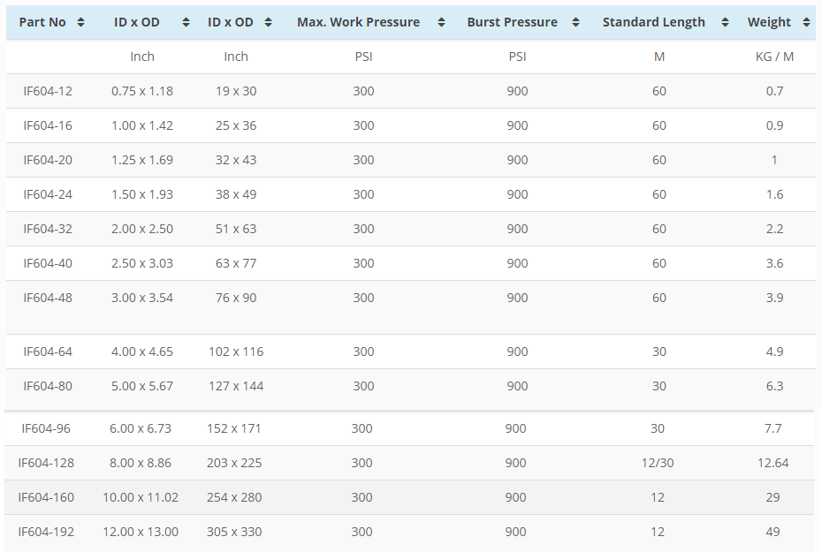Click the Max. Work Pressure header text
Viewport: 822px width, 552px height.
pyautogui.click(x=358, y=22)
